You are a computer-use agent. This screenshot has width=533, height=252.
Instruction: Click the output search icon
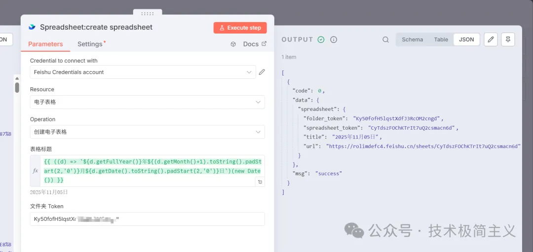(x=385, y=40)
